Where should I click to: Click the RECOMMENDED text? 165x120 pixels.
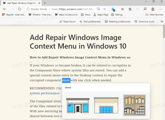pyautogui.click(x=43, y=88)
